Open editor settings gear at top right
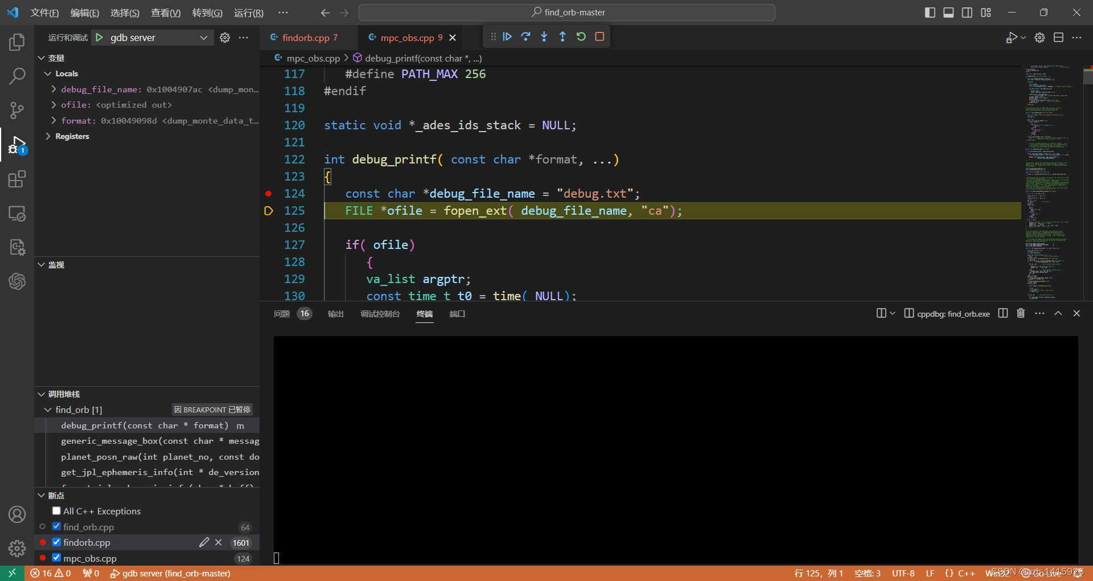 (1039, 38)
